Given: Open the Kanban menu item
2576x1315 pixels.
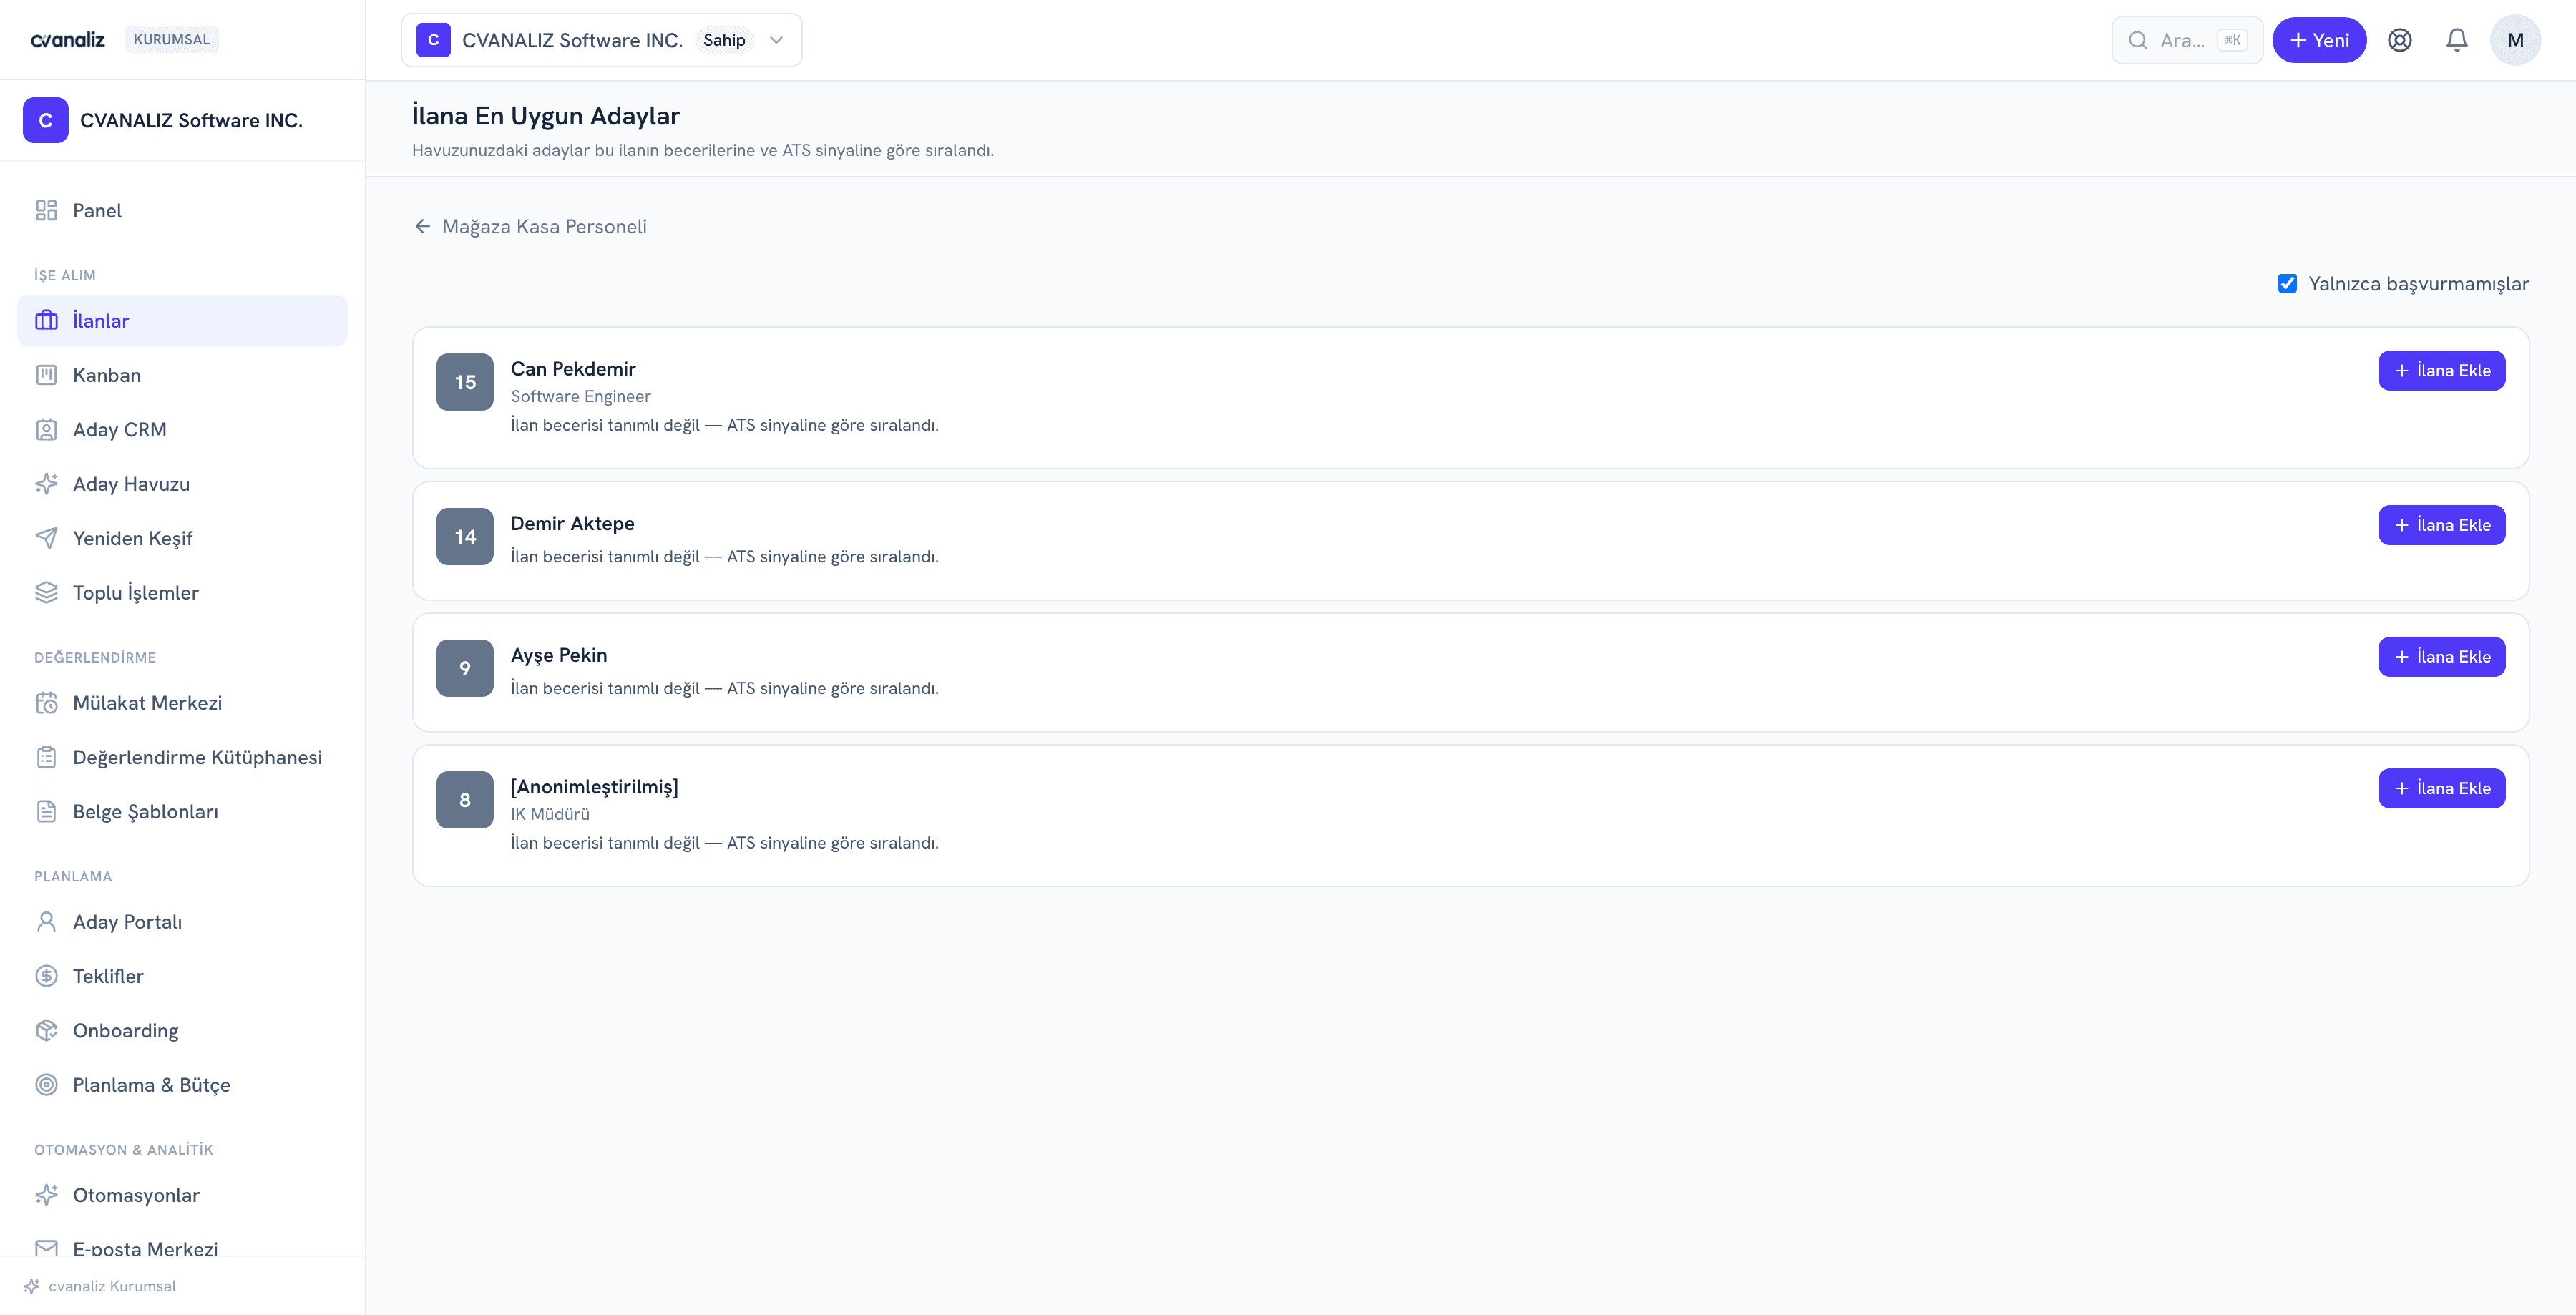Looking at the screenshot, I should (182, 375).
